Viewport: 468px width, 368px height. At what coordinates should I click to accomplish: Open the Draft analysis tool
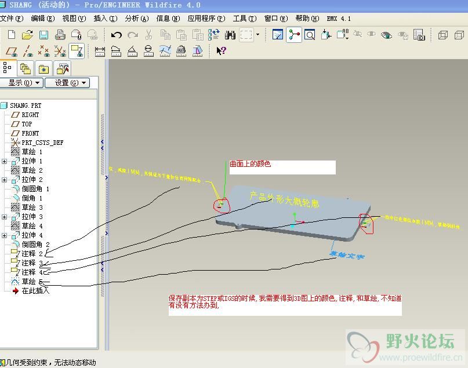197,51
